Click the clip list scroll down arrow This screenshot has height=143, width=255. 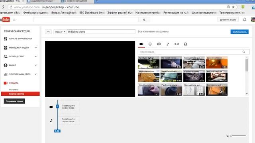coord(247,94)
